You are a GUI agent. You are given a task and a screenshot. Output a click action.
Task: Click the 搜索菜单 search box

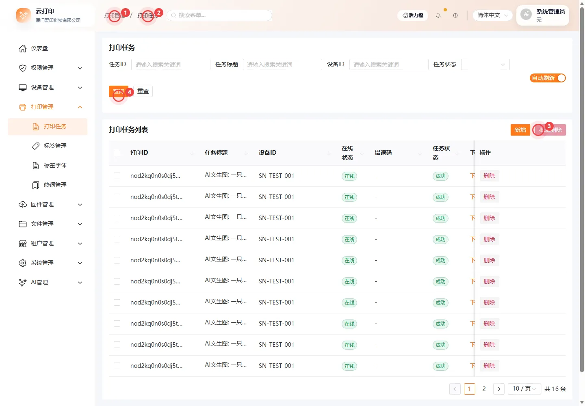pyautogui.click(x=219, y=15)
